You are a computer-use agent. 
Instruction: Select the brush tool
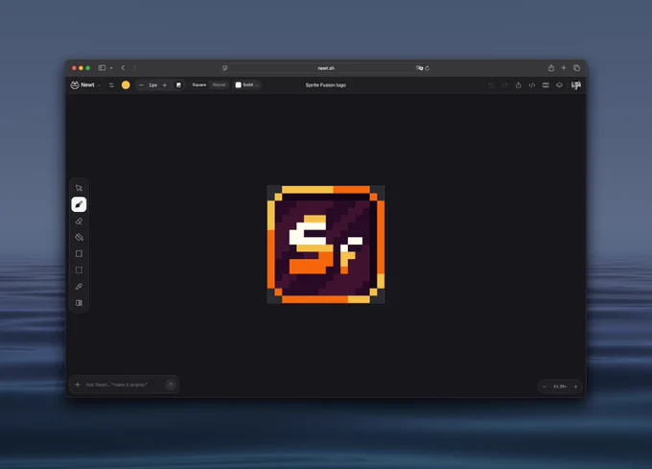79,204
